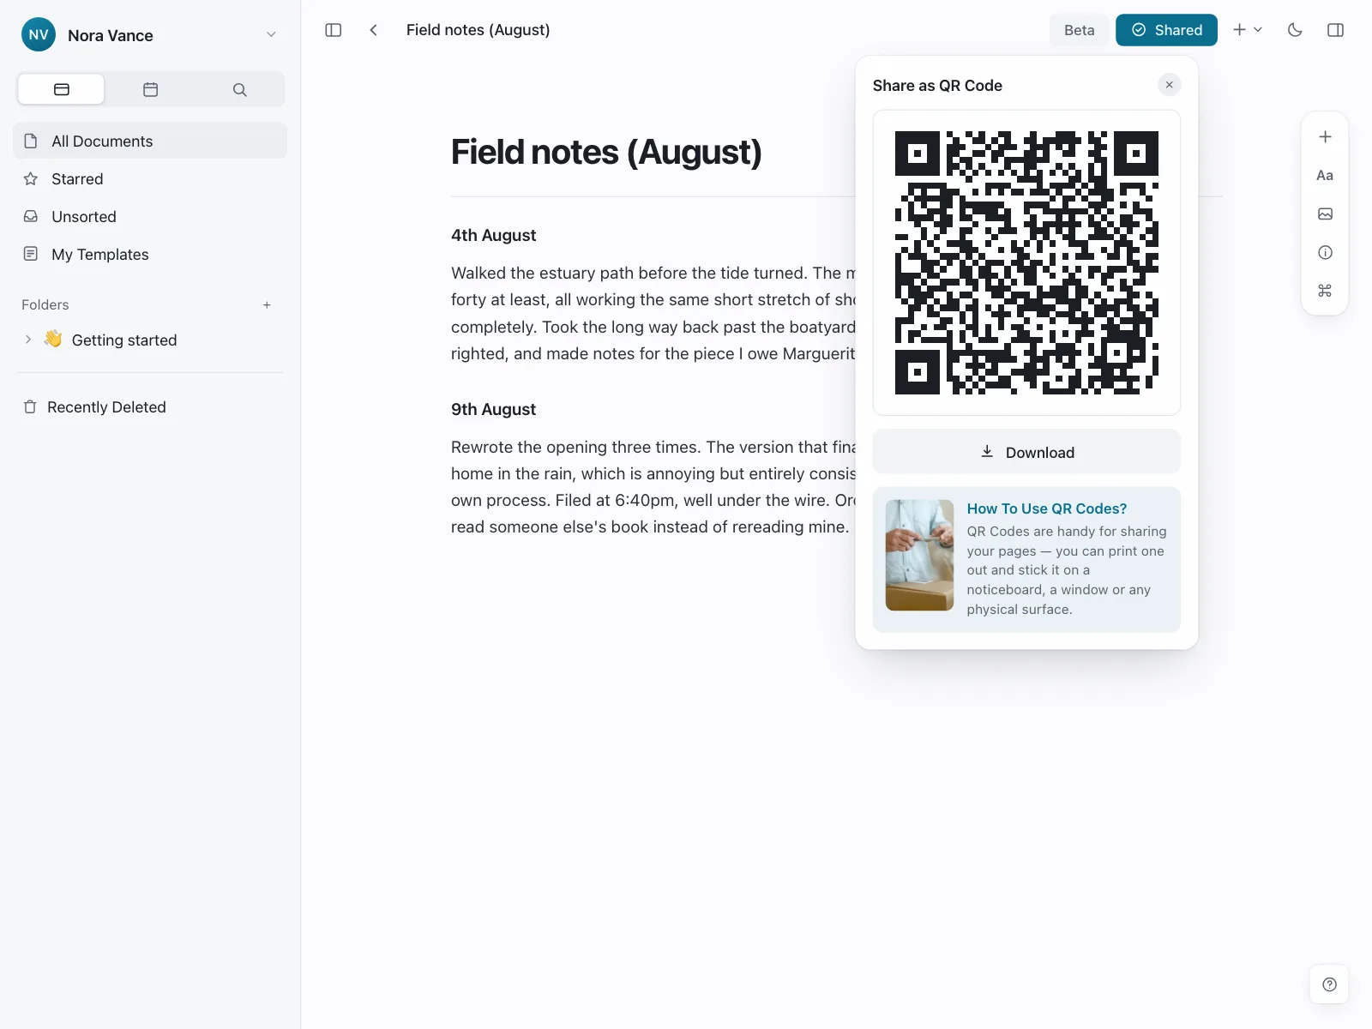Click the inbox icon beside Unsorted
Screen dimensions: 1372x1029
pyautogui.click(x=31, y=216)
